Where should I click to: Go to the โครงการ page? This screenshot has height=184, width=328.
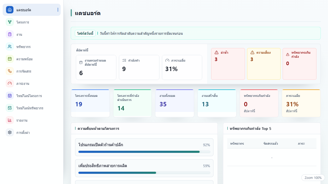point(32,22)
